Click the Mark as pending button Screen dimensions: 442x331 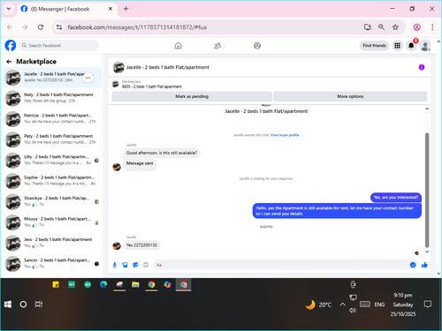pos(192,96)
